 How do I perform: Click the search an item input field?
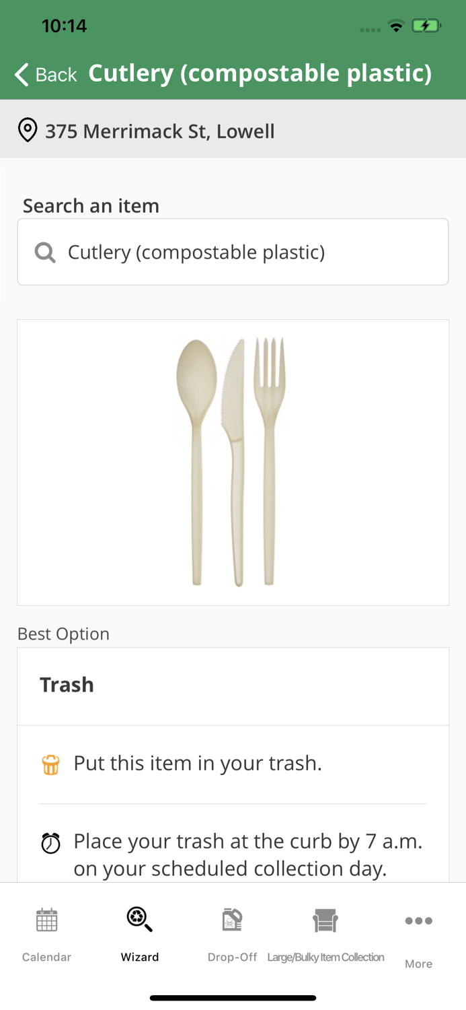click(x=233, y=251)
